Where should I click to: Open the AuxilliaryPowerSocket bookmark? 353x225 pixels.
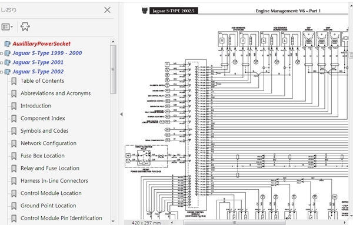point(41,43)
